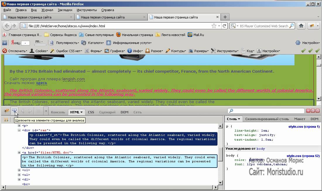Expand the collapsed p node
322x191 pixels.
click(19, 125)
